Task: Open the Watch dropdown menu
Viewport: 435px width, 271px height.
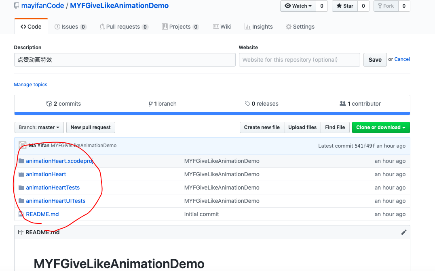Action: 298,6
